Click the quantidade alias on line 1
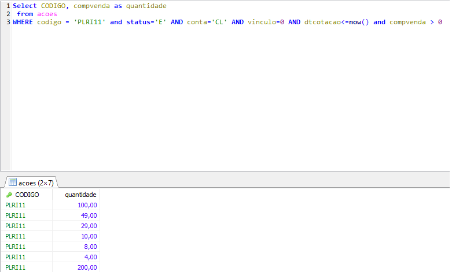Screen dimensions: 474x272 tap(146, 6)
